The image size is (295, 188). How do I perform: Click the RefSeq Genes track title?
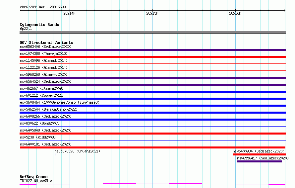[x=33, y=177]
